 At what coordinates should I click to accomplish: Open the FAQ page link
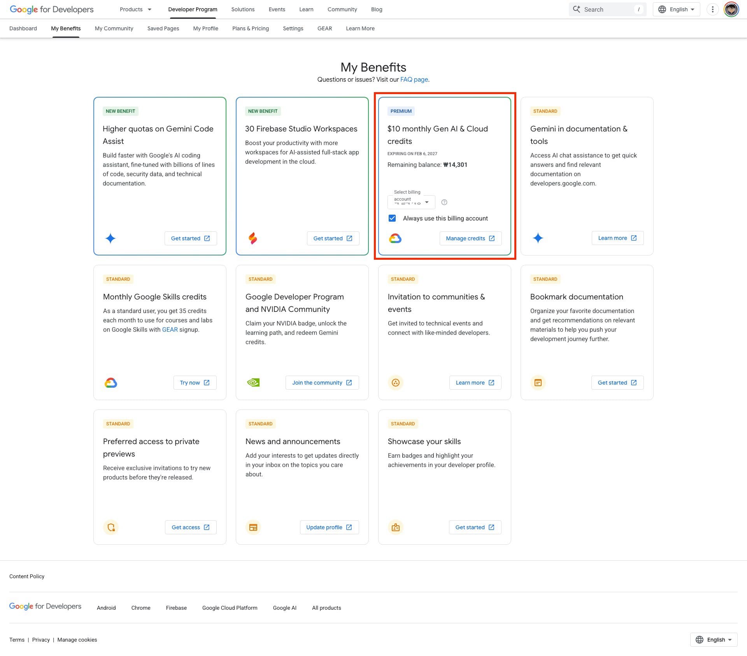tap(414, 79)
